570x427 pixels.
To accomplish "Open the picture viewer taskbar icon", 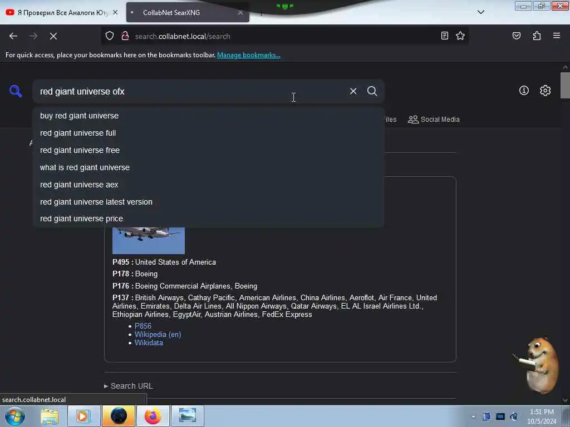I will tap(188, 416).
